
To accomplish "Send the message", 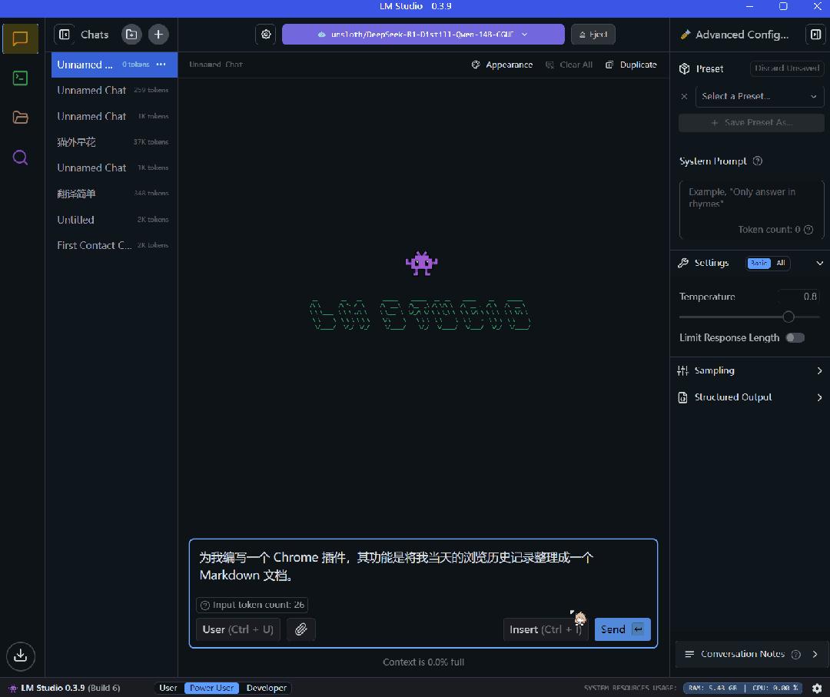I will tap(622, 629).
